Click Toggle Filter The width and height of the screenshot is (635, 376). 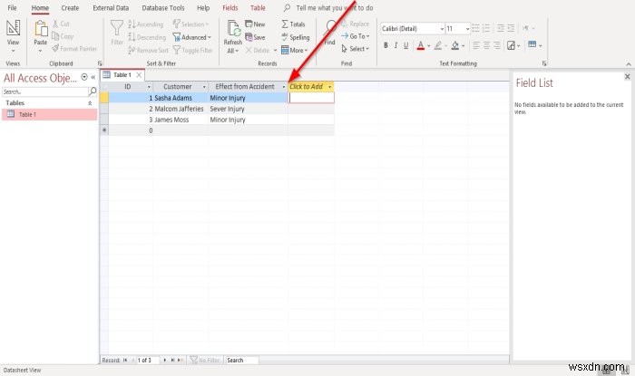pos(192,50)
